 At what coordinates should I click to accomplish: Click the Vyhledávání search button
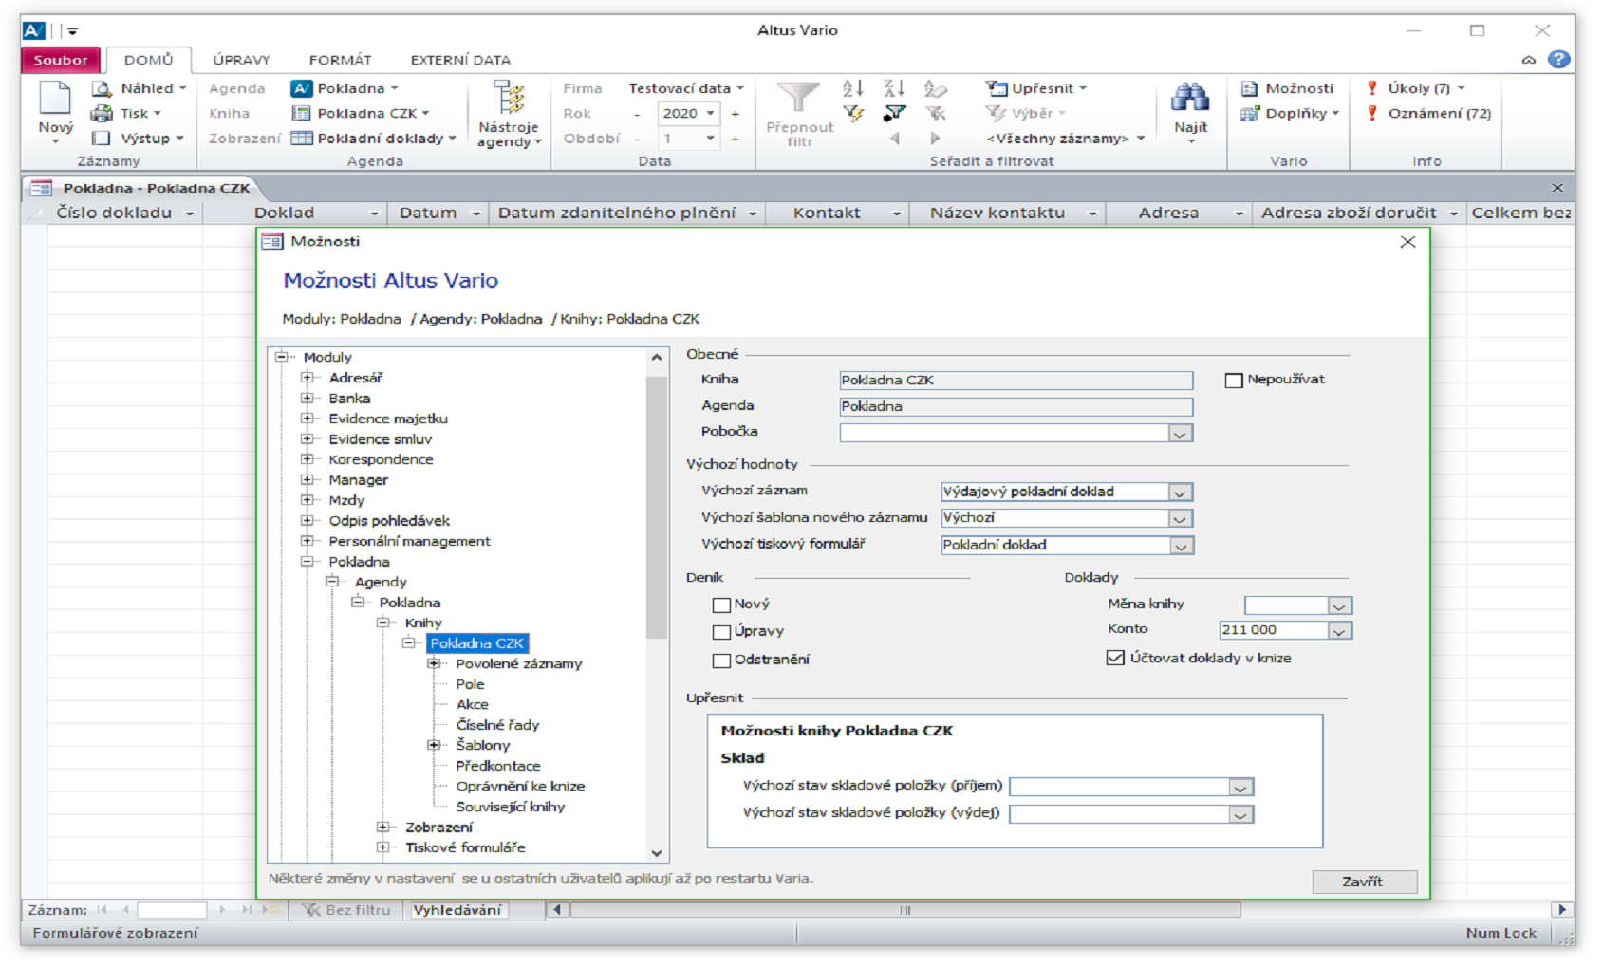click(457, 910)
